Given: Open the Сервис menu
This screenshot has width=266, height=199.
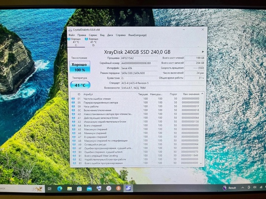Looking at the screenshot, I should tap(93, 35).
